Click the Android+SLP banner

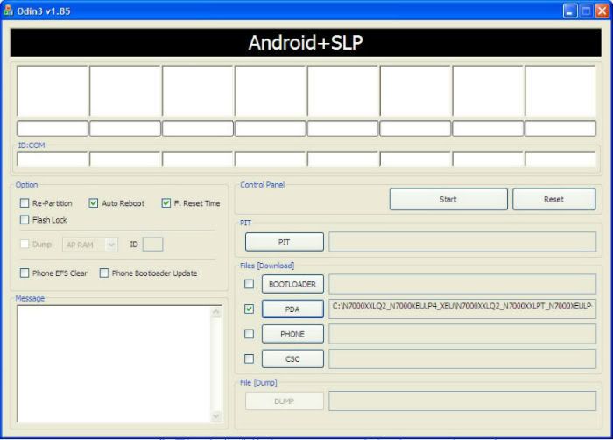click(x=306, y=43)
